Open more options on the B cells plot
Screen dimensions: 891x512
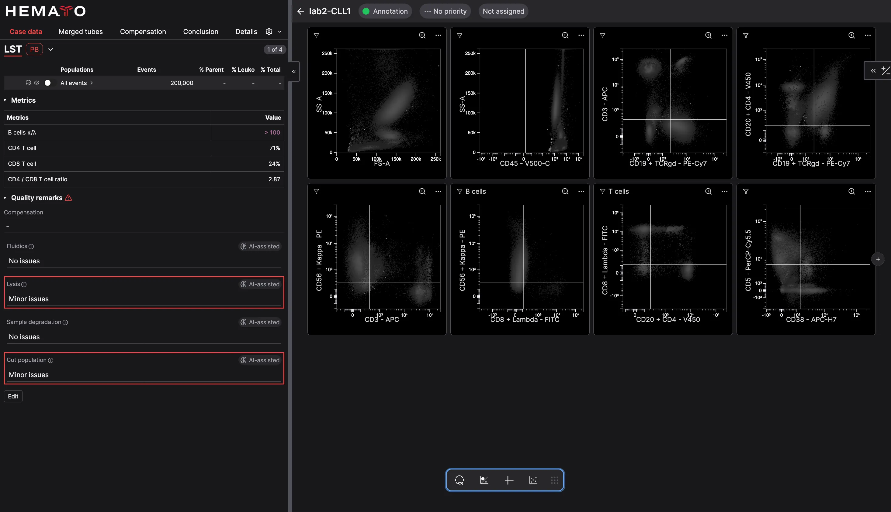click(x=581, y=191)
